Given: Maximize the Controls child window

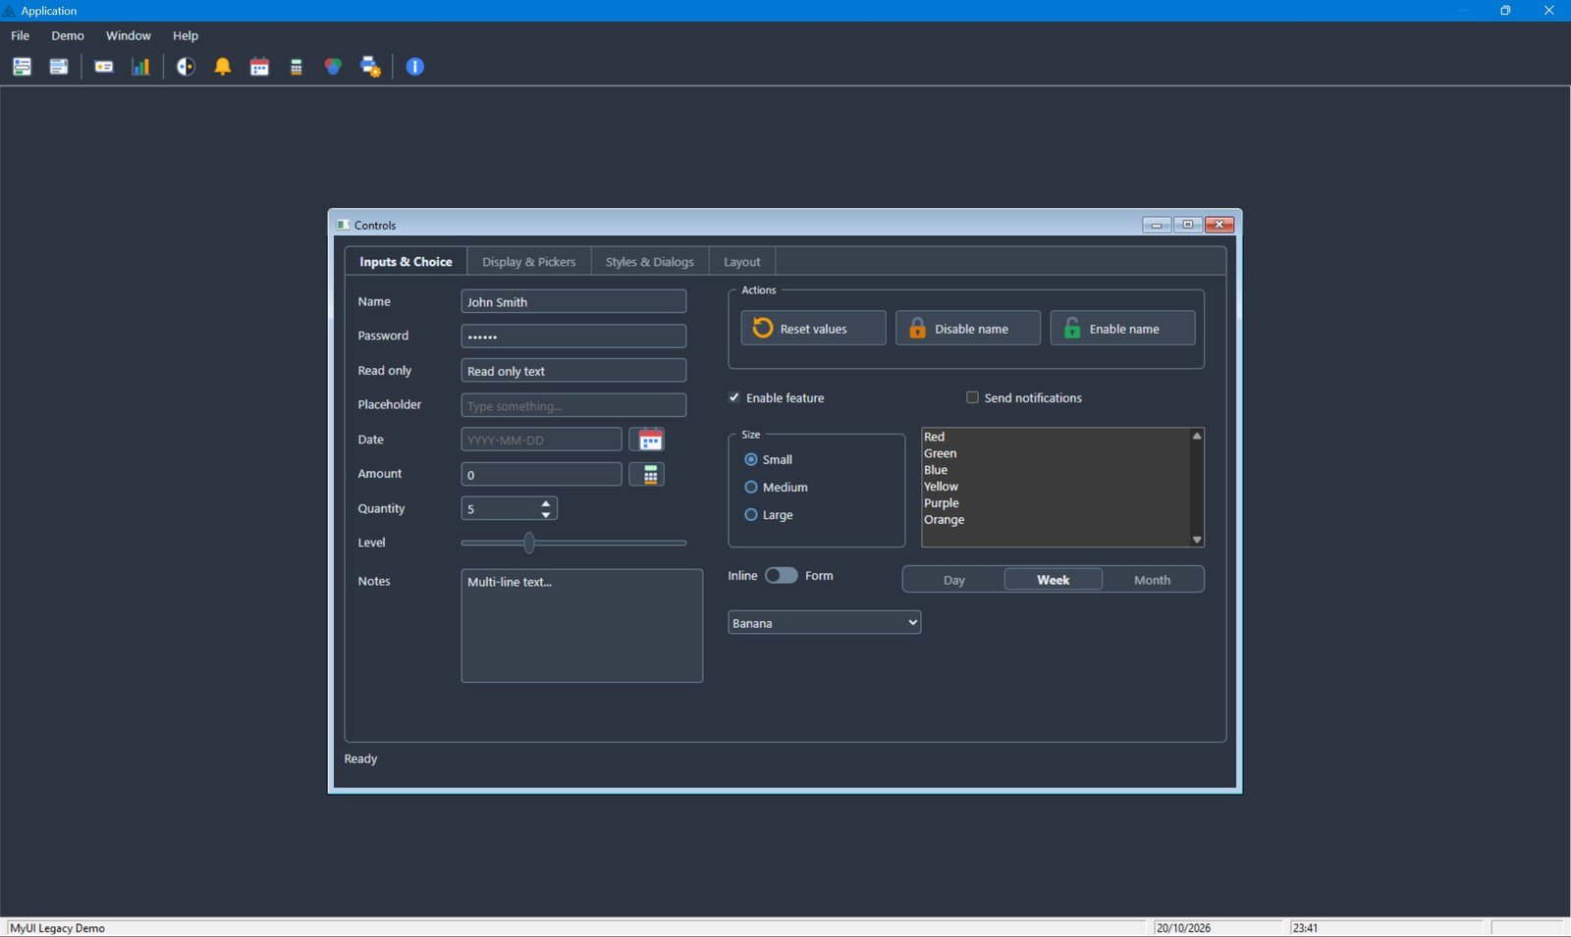Looking at the screenshot, I should pos(1188,225).
